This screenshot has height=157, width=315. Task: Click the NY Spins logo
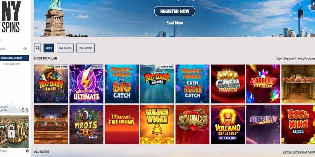[x=11, y=17]
